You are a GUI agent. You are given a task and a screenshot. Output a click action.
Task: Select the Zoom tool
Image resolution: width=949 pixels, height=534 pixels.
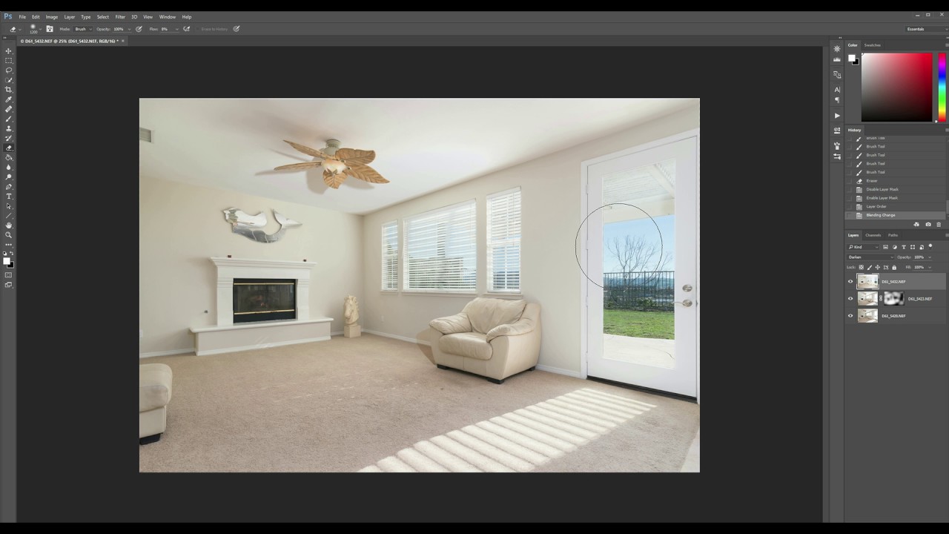[x=8, y=235]
